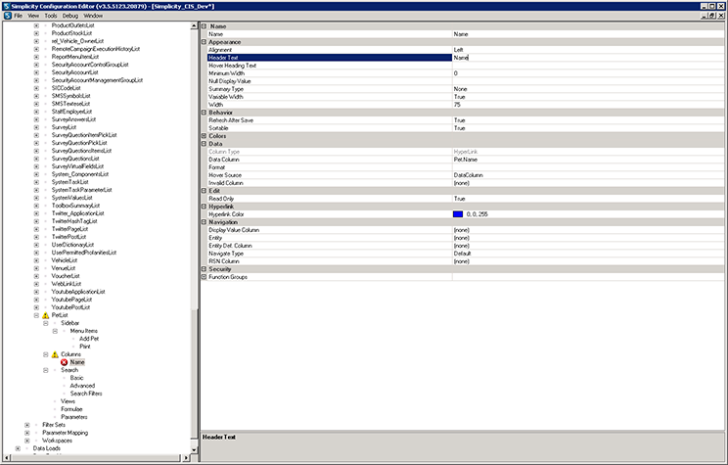Collapse the Navigation property category

pyautogui.click(x=204, y=222)
